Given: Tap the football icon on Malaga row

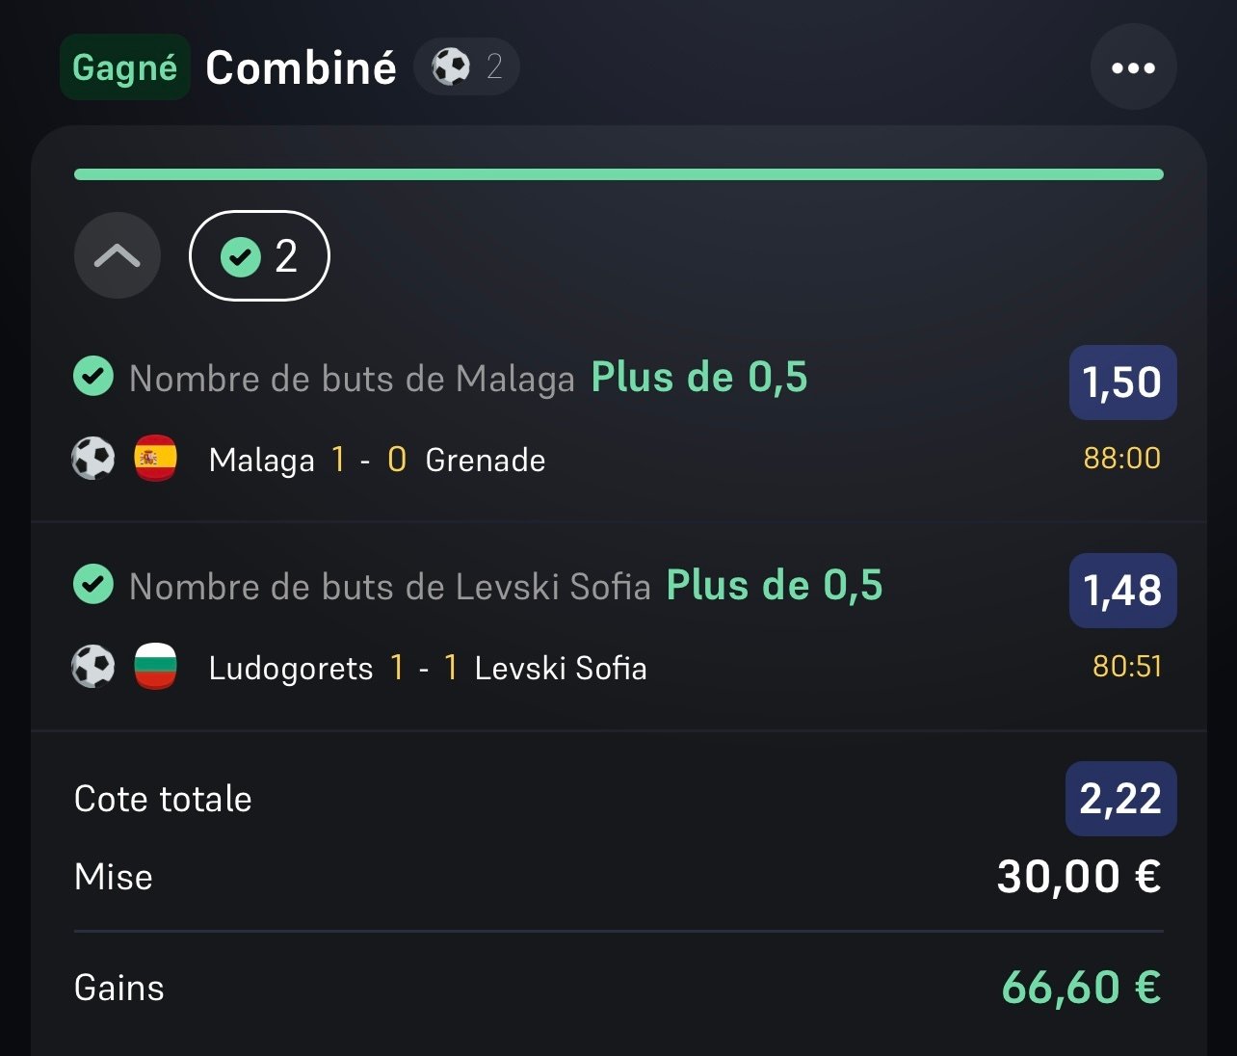Looking at the screenshot, I should click(x=93, y=459).
